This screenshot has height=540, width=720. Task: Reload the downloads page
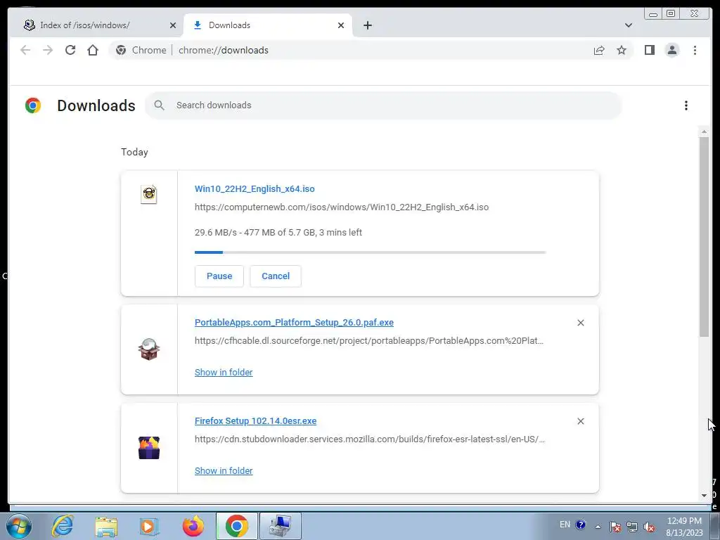[70, 50]
